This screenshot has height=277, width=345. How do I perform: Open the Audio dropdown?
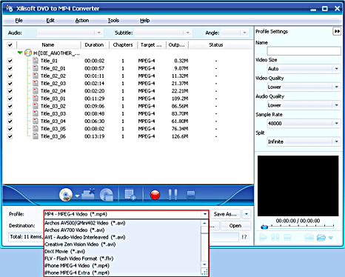[x=99, y=33]
